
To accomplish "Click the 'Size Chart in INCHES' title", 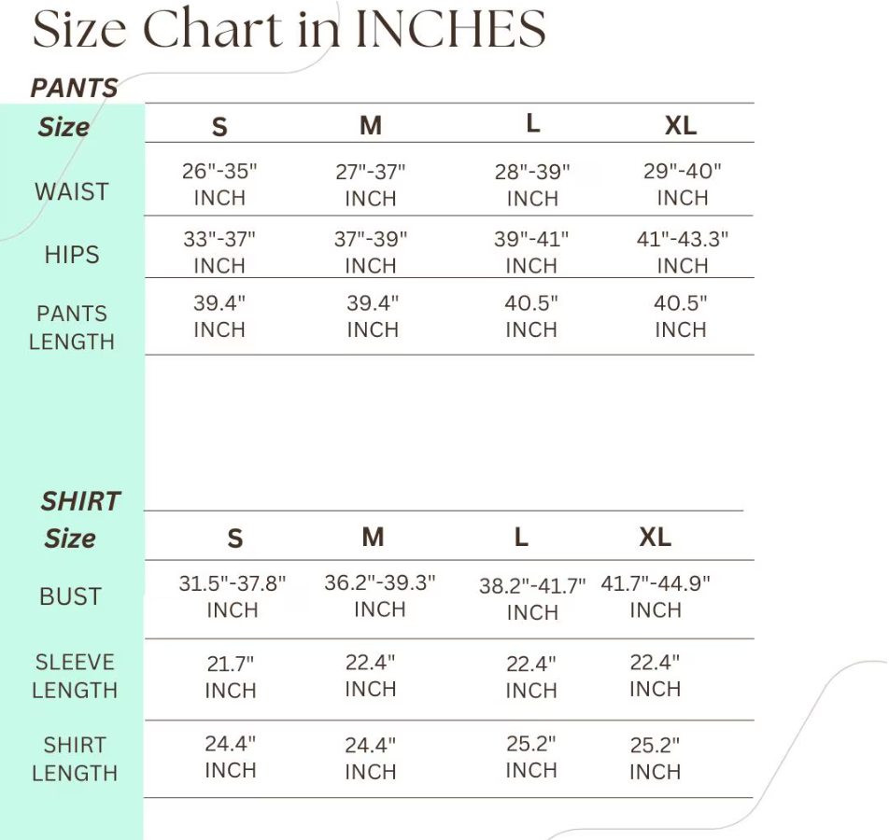I will click(x=289, y=28).
